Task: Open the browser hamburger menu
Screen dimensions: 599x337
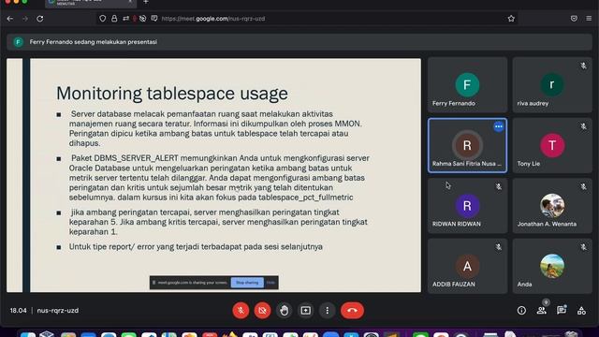Action: pyautogui.click(x=589, y=19)
